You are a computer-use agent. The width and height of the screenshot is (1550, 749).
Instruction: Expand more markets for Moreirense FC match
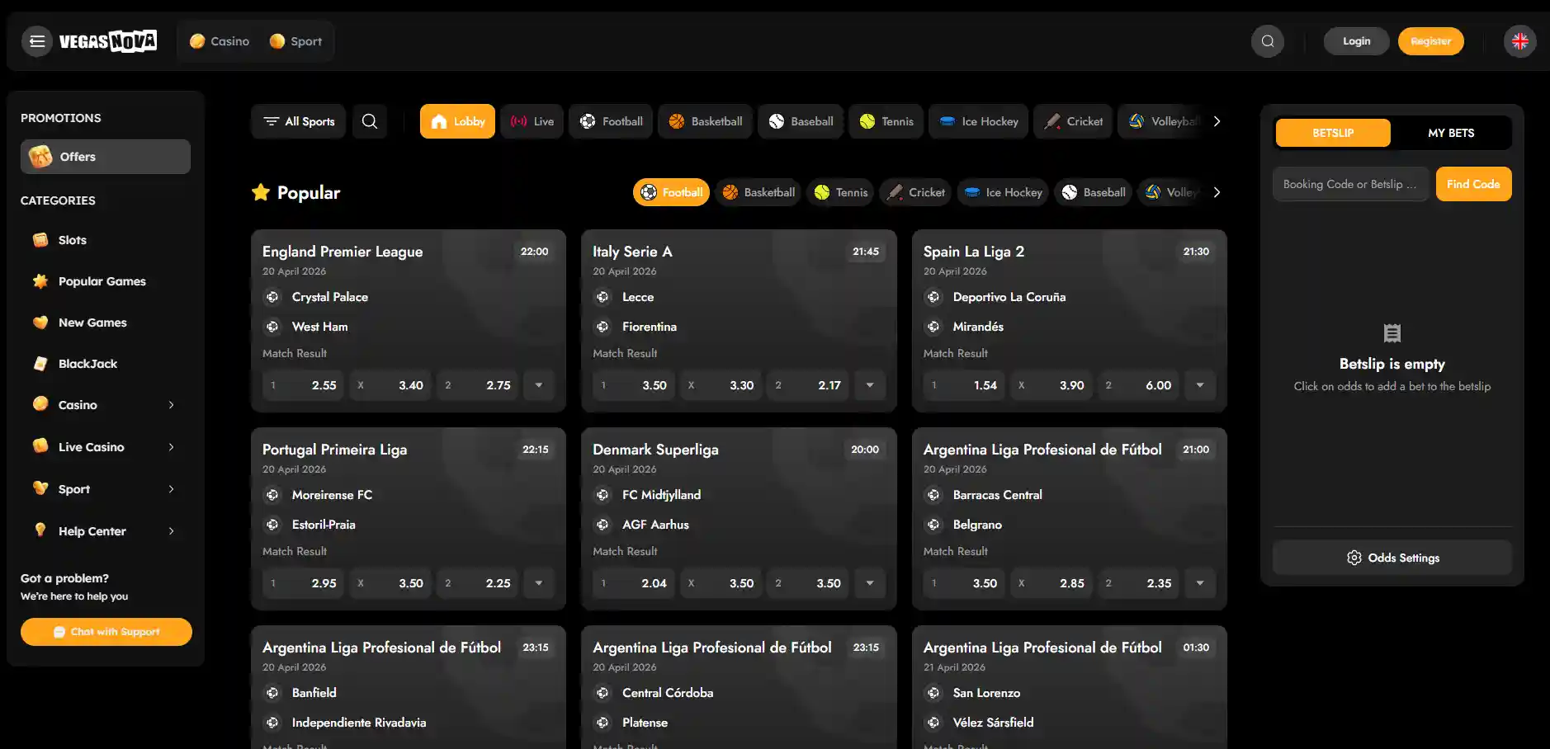pyautogui.click(x=539, y=583)
